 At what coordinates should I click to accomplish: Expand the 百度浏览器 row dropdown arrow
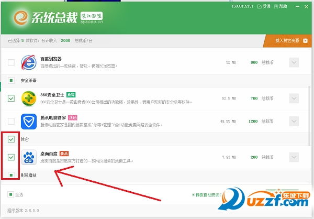click(294, 62)
